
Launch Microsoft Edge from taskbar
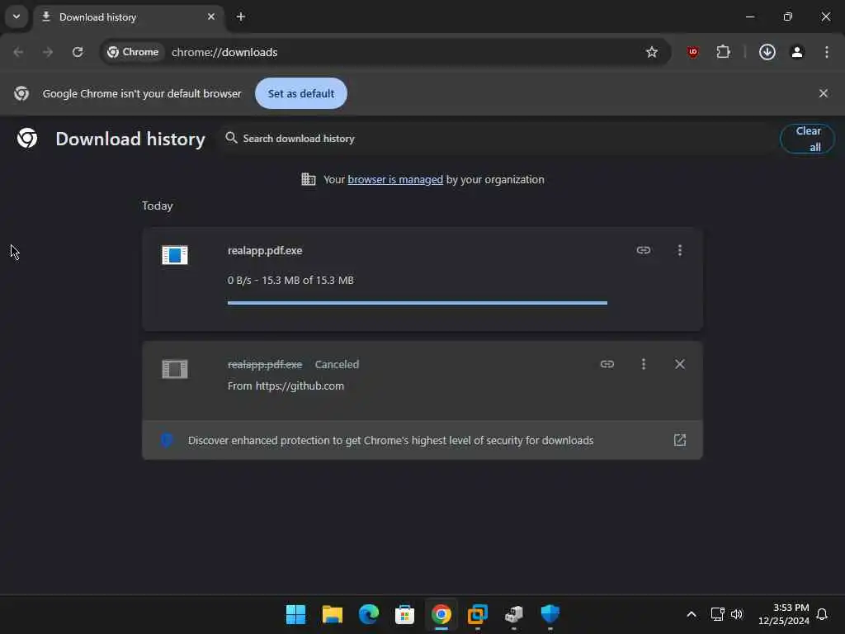pos(369,614)
